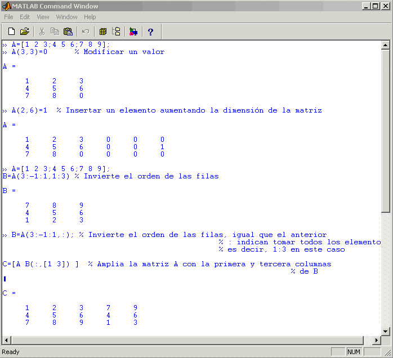Click the horizontal scrollbar left arrow
Screen dimensions: 393x358
(x=7, y=340)
